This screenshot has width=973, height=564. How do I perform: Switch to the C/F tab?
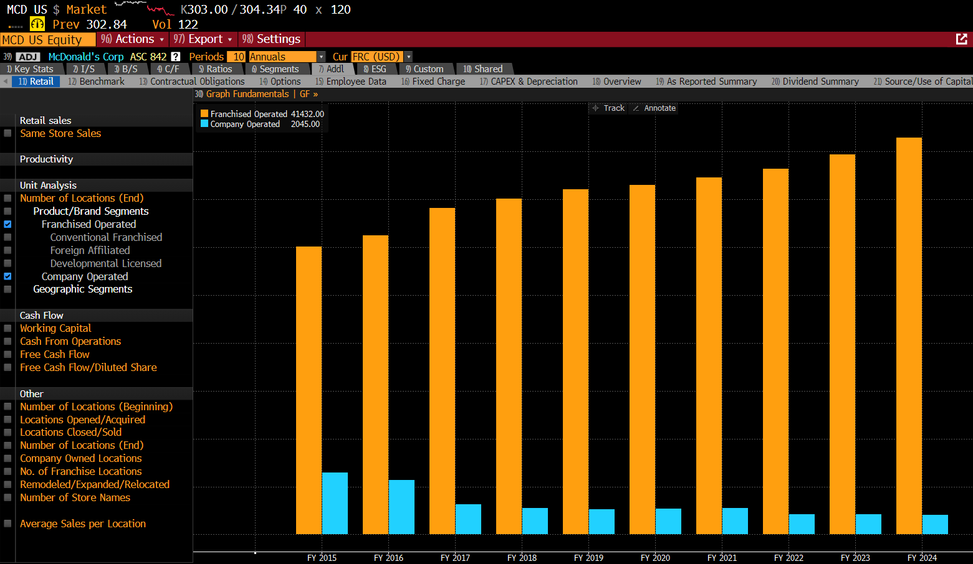[168, 69]
